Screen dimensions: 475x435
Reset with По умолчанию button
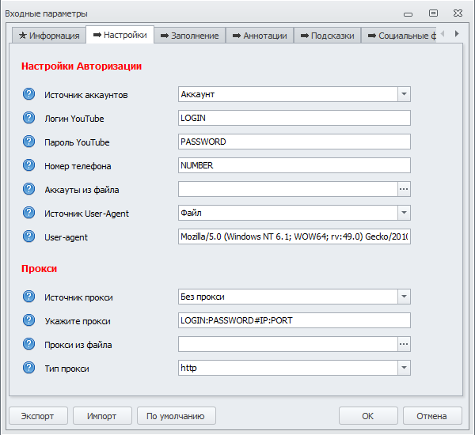177,416
